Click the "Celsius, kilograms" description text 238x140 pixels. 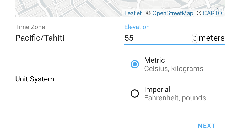[174, 69]
